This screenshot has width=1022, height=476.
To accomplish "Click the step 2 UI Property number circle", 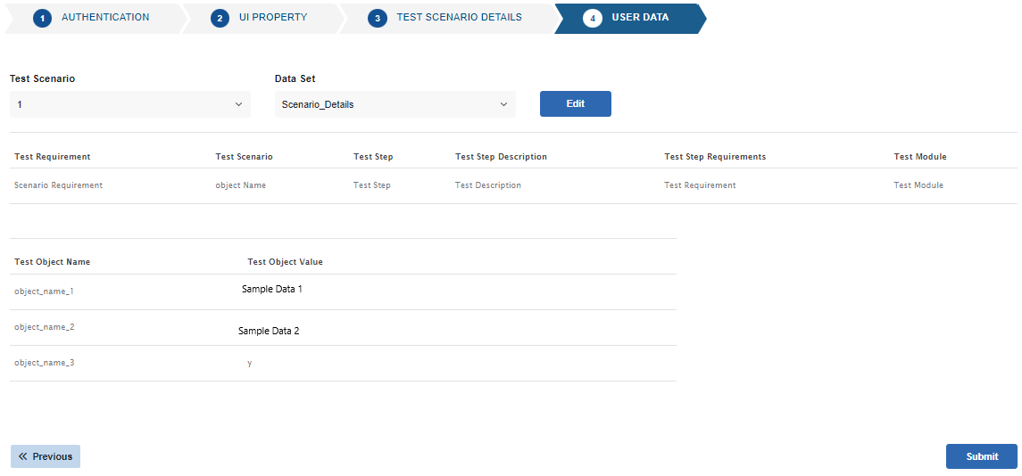I will coord(220,19).
